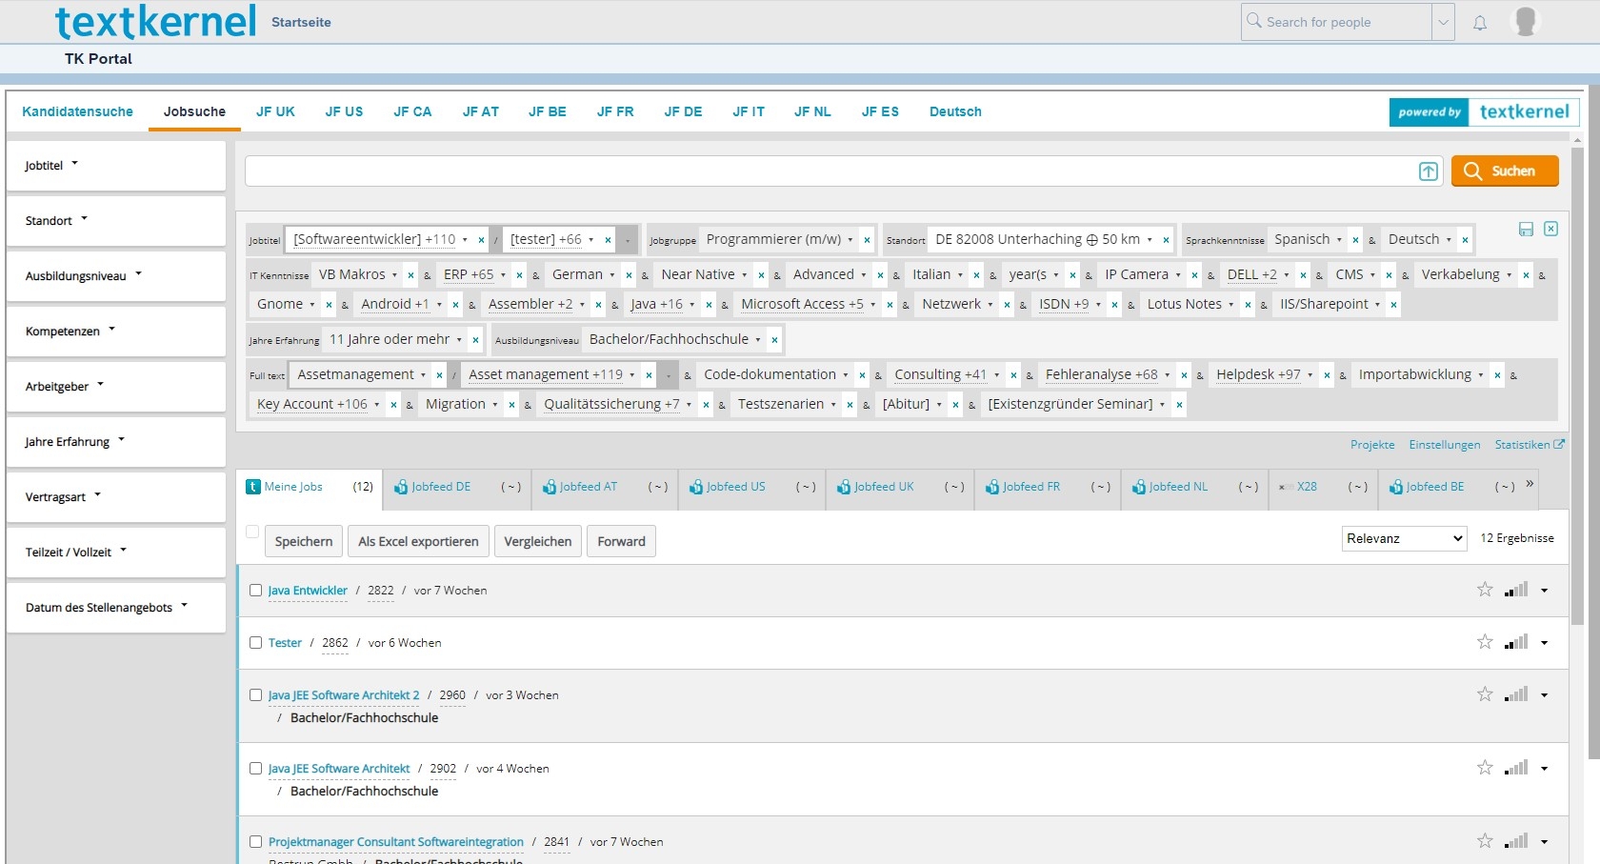1600x864 pixels.
Task: Toggle the select-all results checkbox
Action: click(x=252, y=532)
